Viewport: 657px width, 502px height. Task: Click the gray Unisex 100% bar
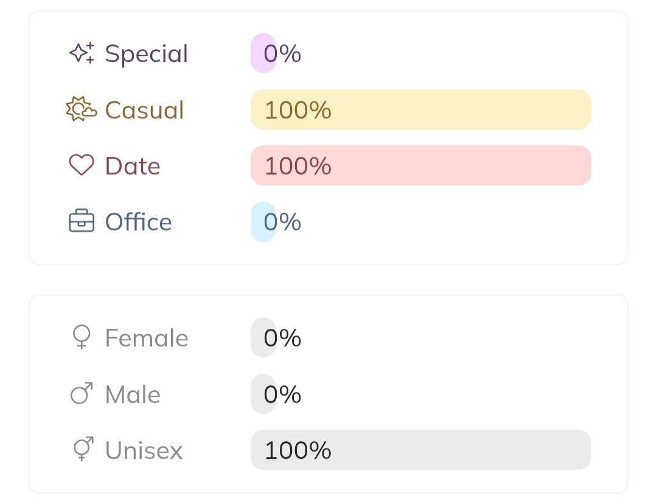(x=420, y=450)
